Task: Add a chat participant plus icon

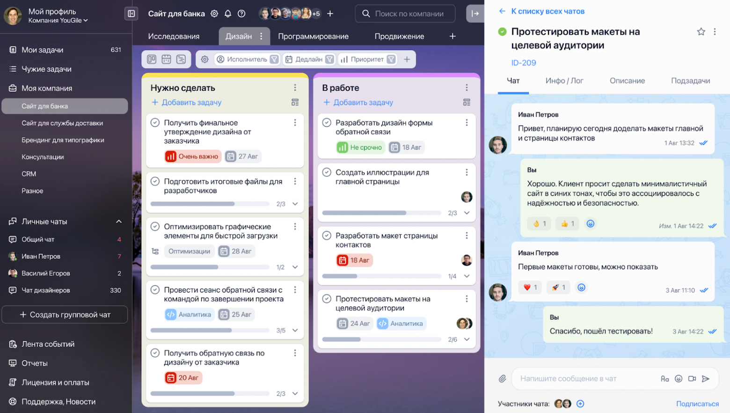Action: pos(580,404)
